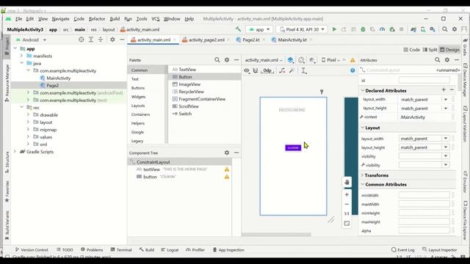Collapse the Common Attributes section
Viewport: 470px width, 264px height.
pos(362,184)
